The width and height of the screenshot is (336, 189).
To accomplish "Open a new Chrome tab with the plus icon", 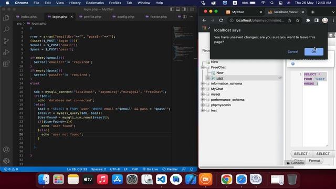I will coord(313,12).
